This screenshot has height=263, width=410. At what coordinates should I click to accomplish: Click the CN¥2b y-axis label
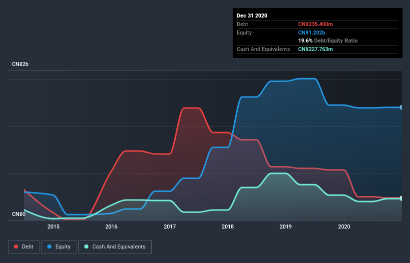[20, 64]
